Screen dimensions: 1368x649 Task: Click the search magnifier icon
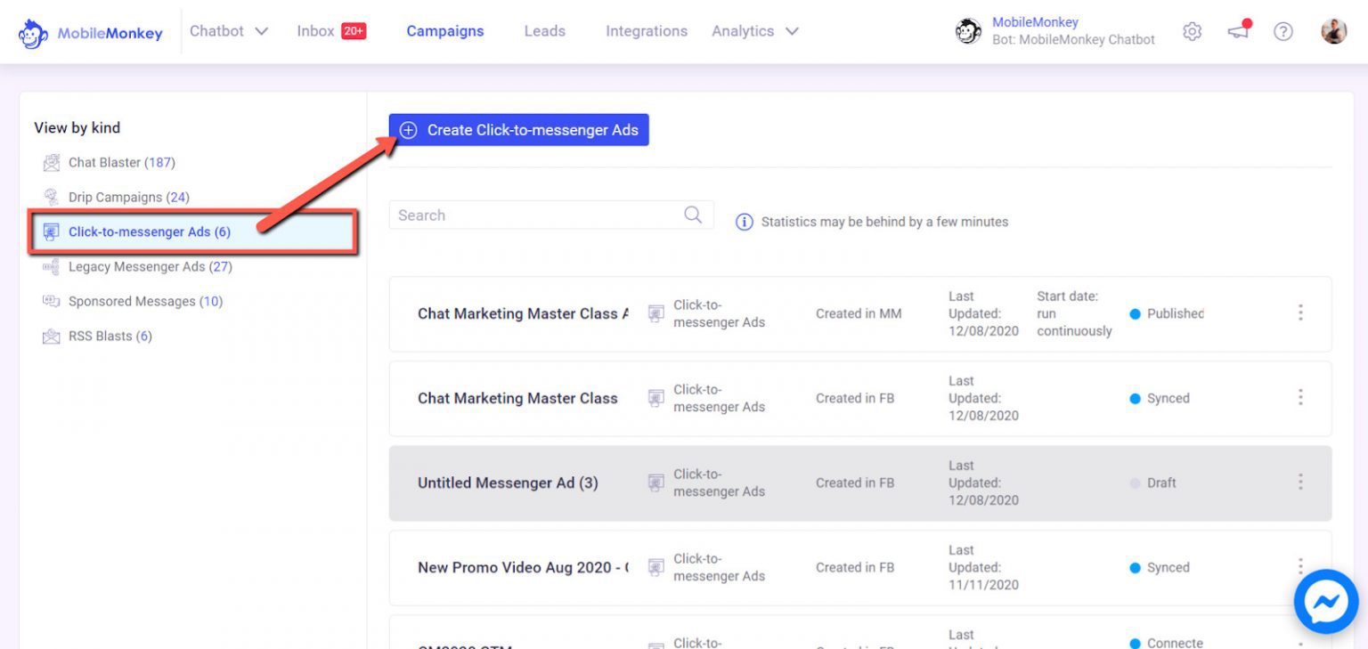click(x=693, y=215)
